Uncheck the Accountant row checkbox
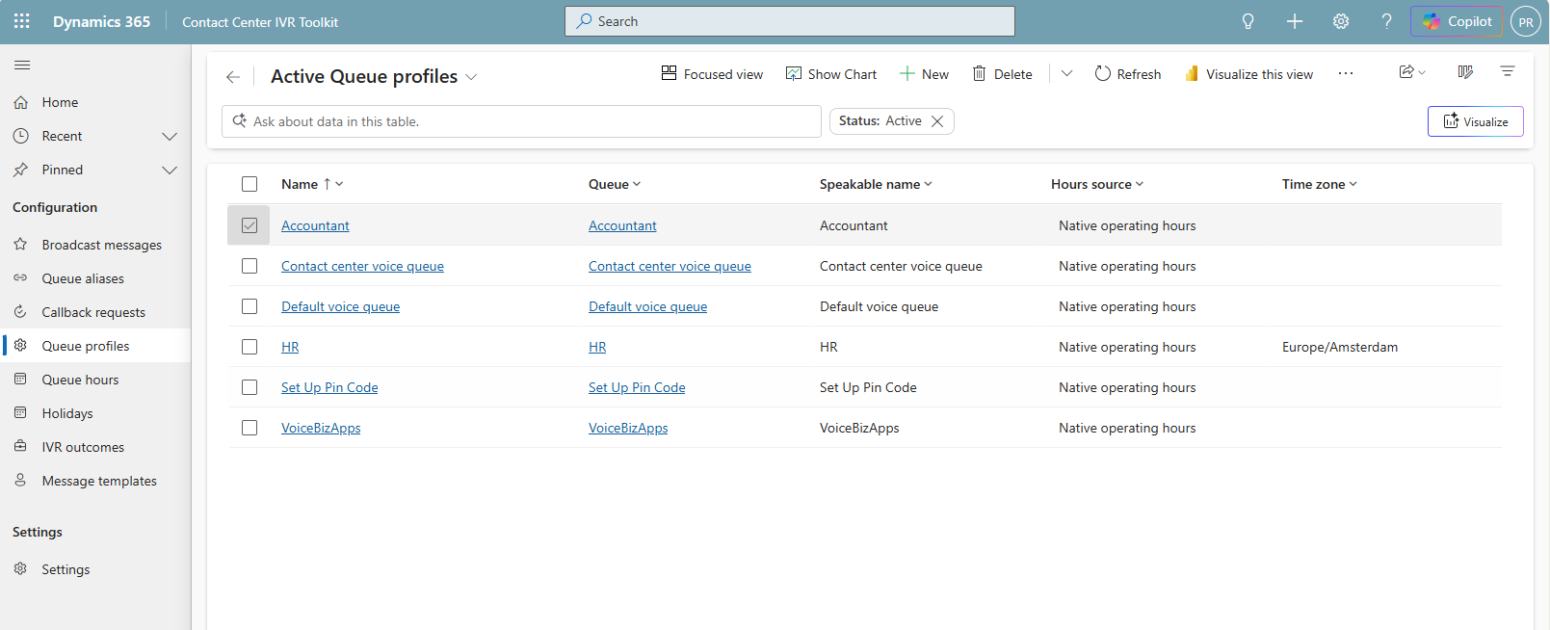This screenshot has height=630, width=1550. pyautogui.click(x=250, y=225)
